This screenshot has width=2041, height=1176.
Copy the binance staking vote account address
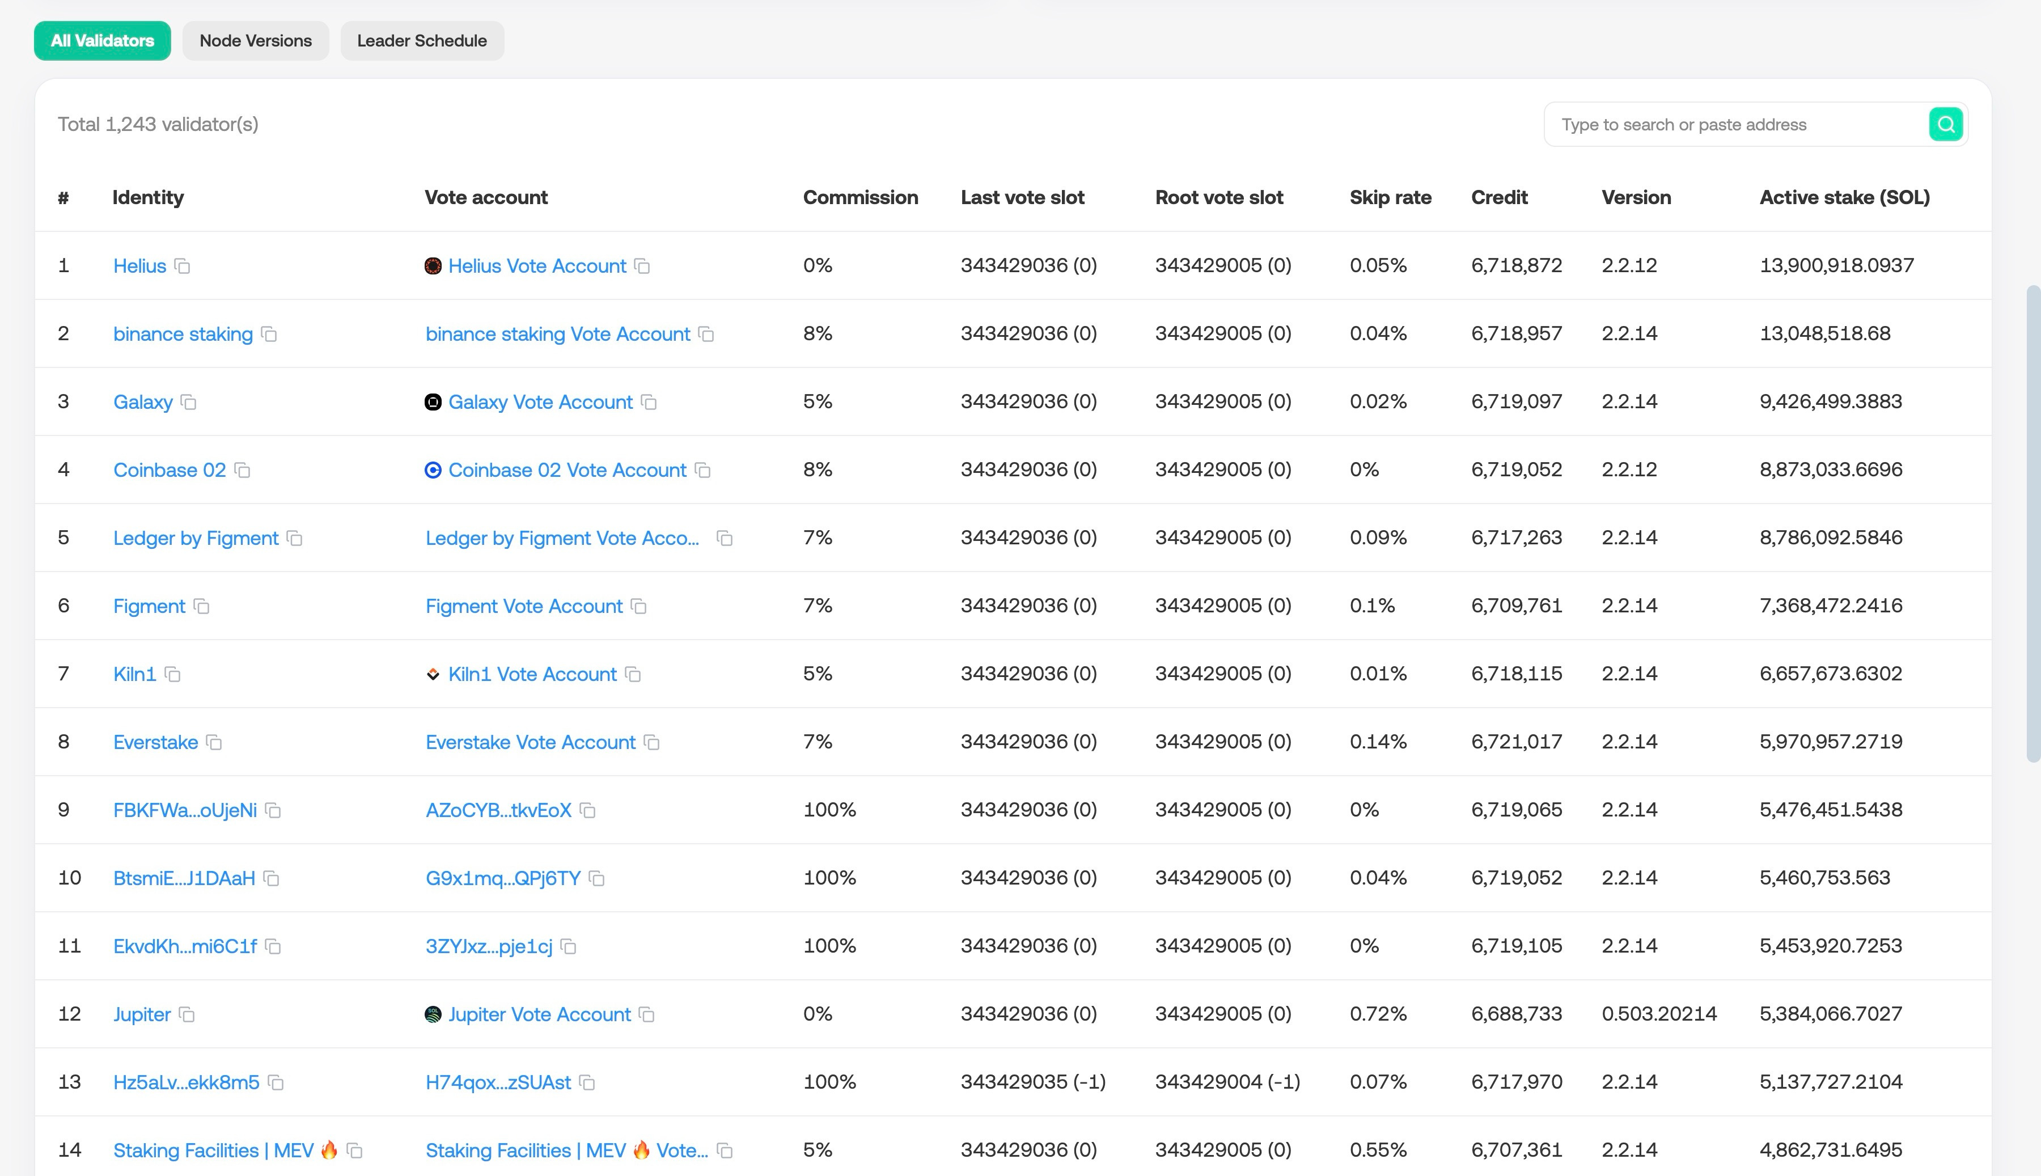[x=706, y=335]
